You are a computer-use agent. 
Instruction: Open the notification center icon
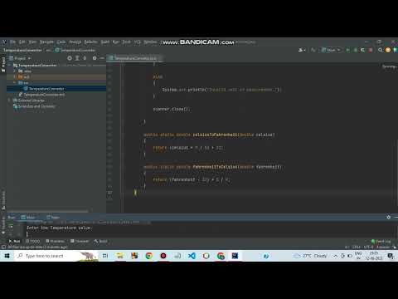pyautogui.click(x=391, y=256)
